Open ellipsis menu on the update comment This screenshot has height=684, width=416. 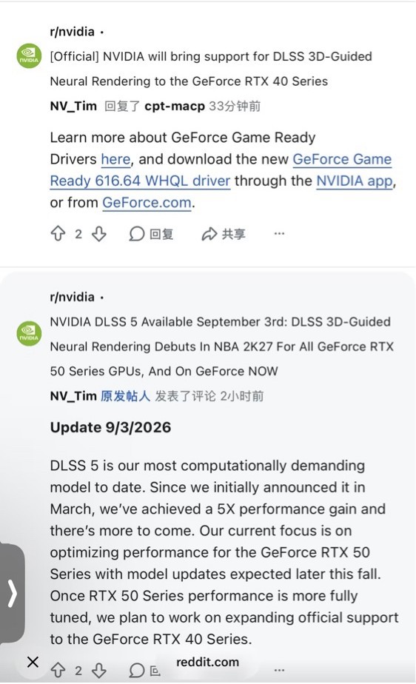point(279,670)
